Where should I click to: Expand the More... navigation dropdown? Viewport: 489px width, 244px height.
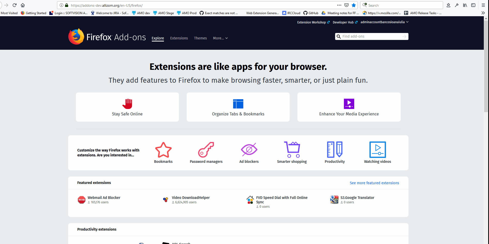[220, 38]
